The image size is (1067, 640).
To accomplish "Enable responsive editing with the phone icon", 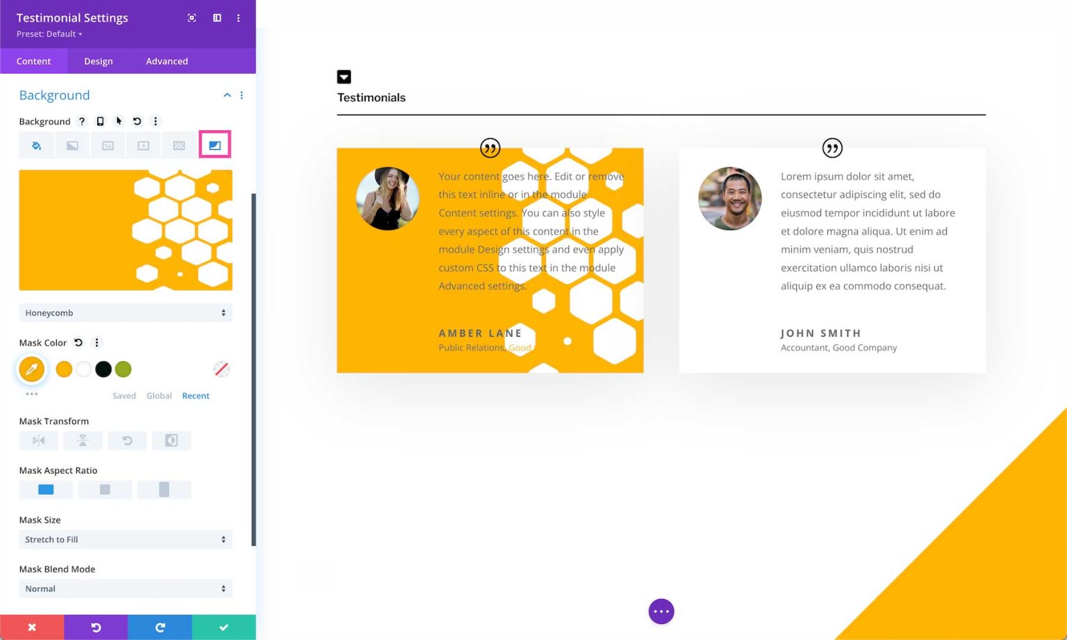I will 100,121.
